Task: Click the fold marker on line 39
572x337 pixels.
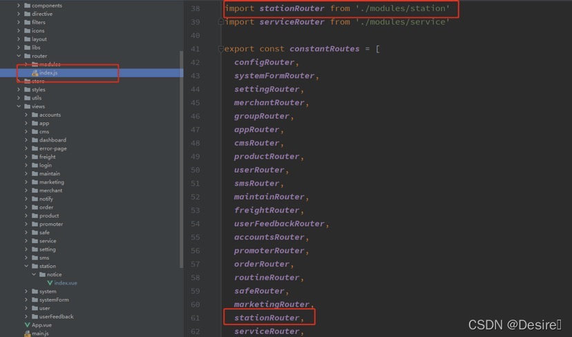Action: point(220,22)
